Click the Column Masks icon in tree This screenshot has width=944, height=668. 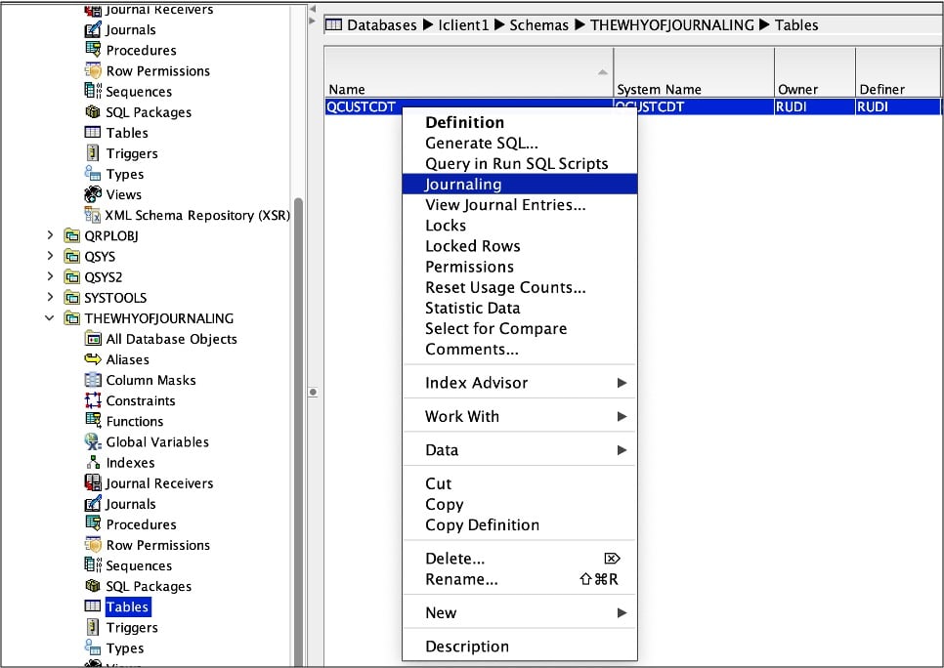tap(93, 380)
